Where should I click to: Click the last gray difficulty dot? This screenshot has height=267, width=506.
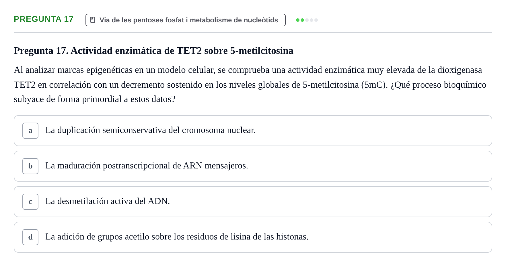pyautogui.click(x=316, y=20)
